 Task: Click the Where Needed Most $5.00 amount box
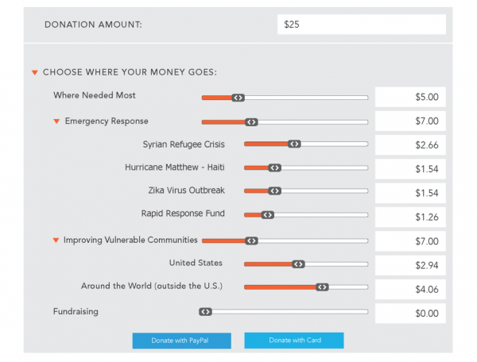[410, 97]
